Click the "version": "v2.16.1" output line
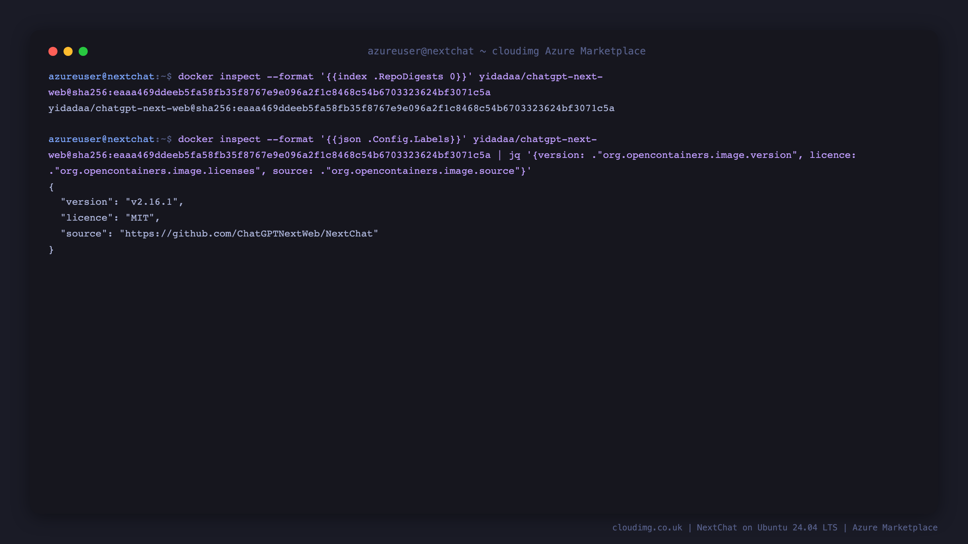The width and height of the screenshot is (968, 544). point(122,202)
